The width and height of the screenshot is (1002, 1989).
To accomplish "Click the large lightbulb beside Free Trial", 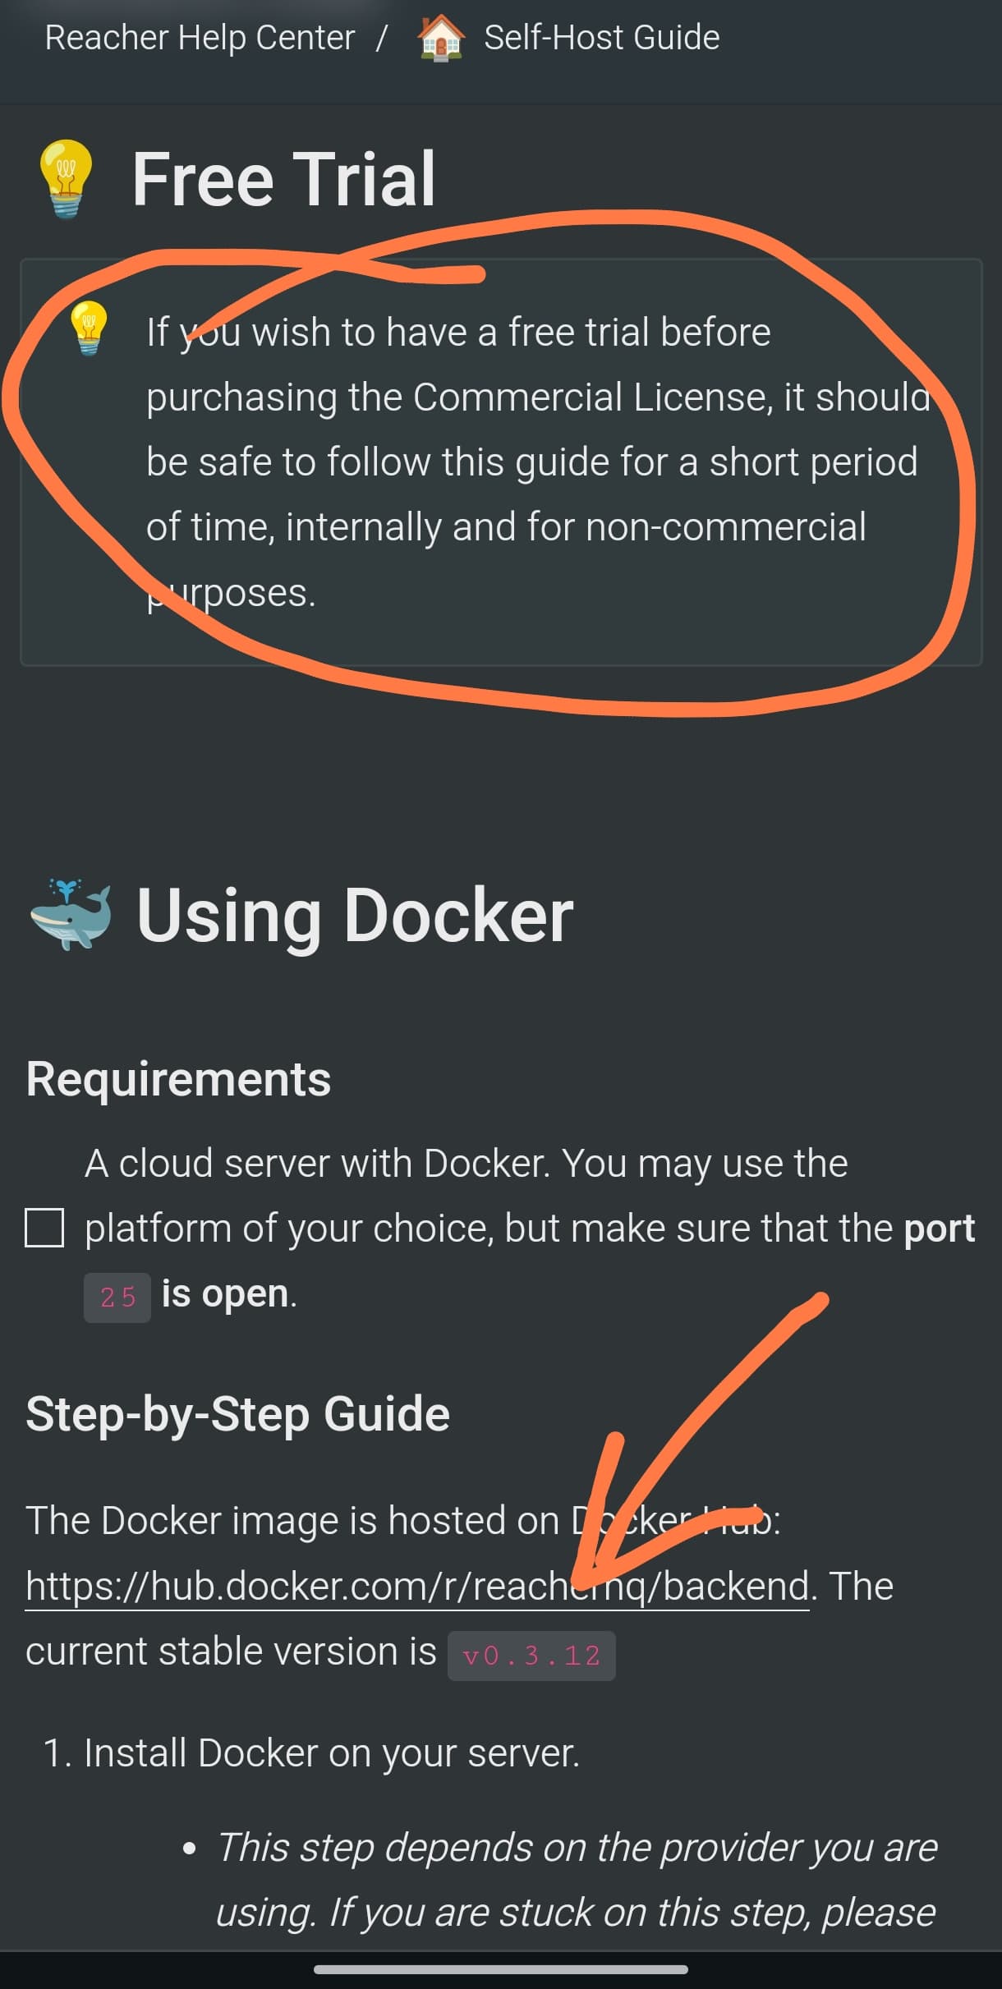I will pyautogui.click(x=66, y=178).
